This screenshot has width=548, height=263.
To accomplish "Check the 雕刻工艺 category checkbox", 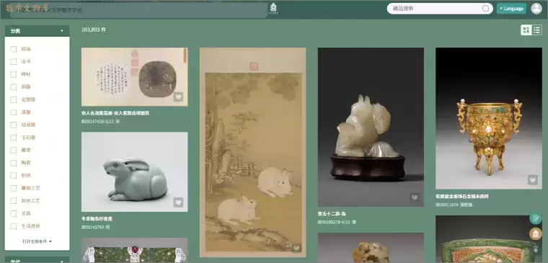I will 13,188.
